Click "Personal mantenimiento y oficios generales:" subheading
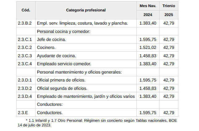 (x=79, y=72)
